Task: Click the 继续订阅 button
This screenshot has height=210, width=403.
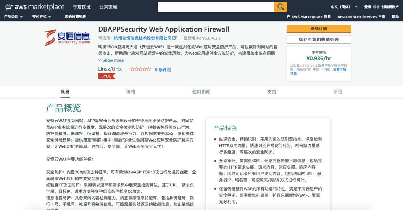Action: [x=319, y=29]
